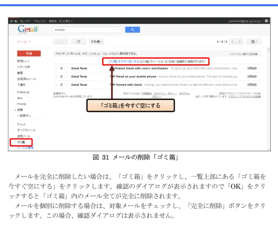Click the '1–3 / 3' message count text

coord(222,42)
